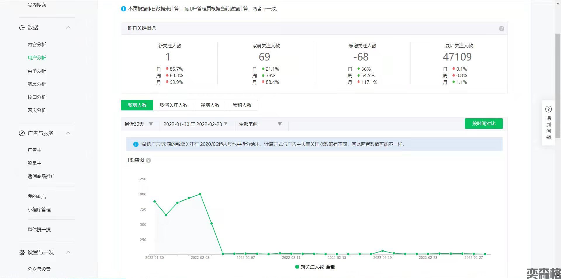Switch to 取消关注人数 tab
Viewport: 561px width, 279px height.
click(174, 105)
